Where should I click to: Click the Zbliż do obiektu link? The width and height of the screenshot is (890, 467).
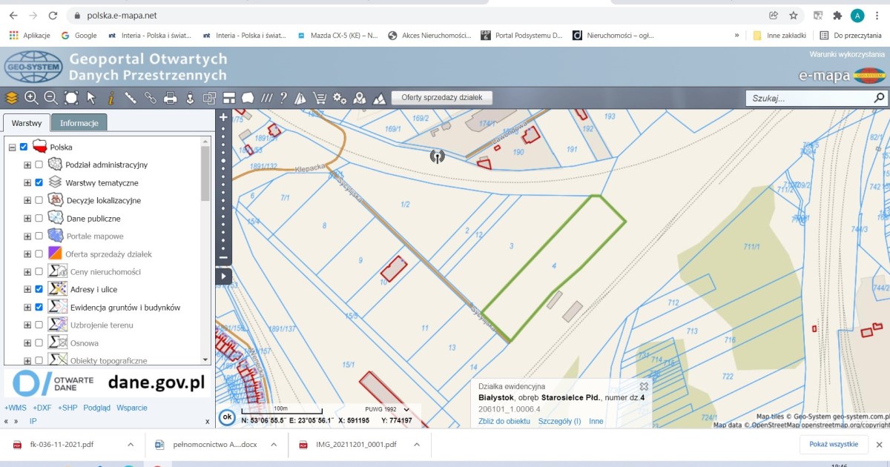click(x=504, y=421)
